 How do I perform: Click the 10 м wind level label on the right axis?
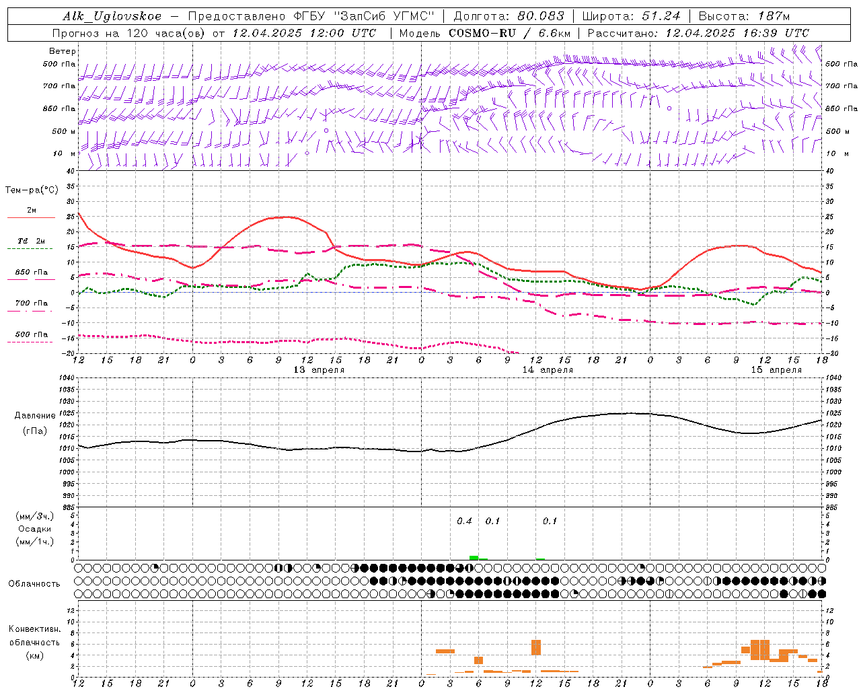[x=836, y=153]
